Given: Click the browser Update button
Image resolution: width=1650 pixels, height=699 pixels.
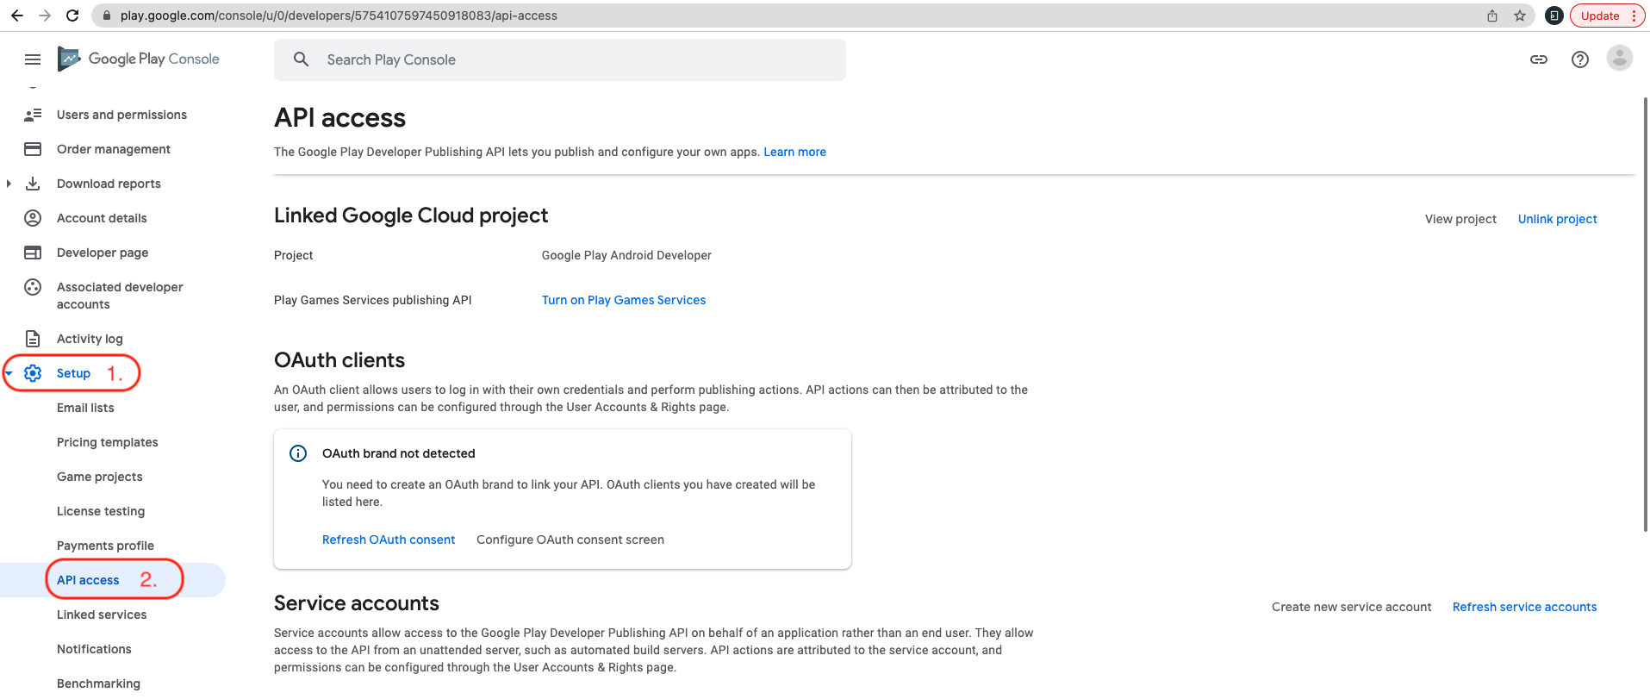Looking at the screenshot, I should (x=1607, y=16).
